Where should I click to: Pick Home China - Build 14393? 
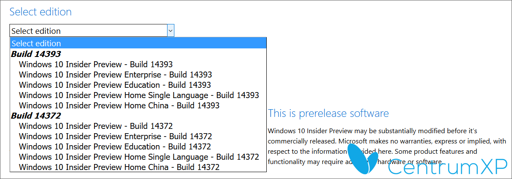click(138, 105)
